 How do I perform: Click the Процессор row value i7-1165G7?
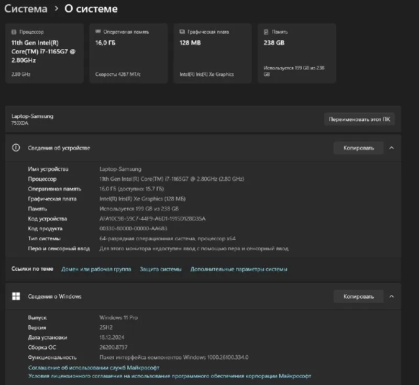pos(172,179)
